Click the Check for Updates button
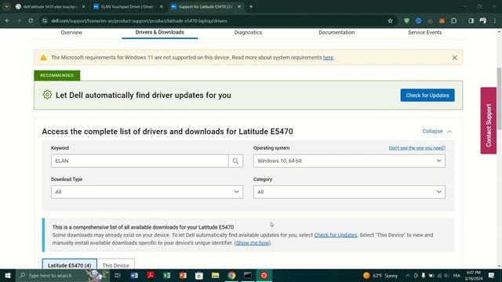Screen dimensions: 502x282 click(x=427, y=96)
